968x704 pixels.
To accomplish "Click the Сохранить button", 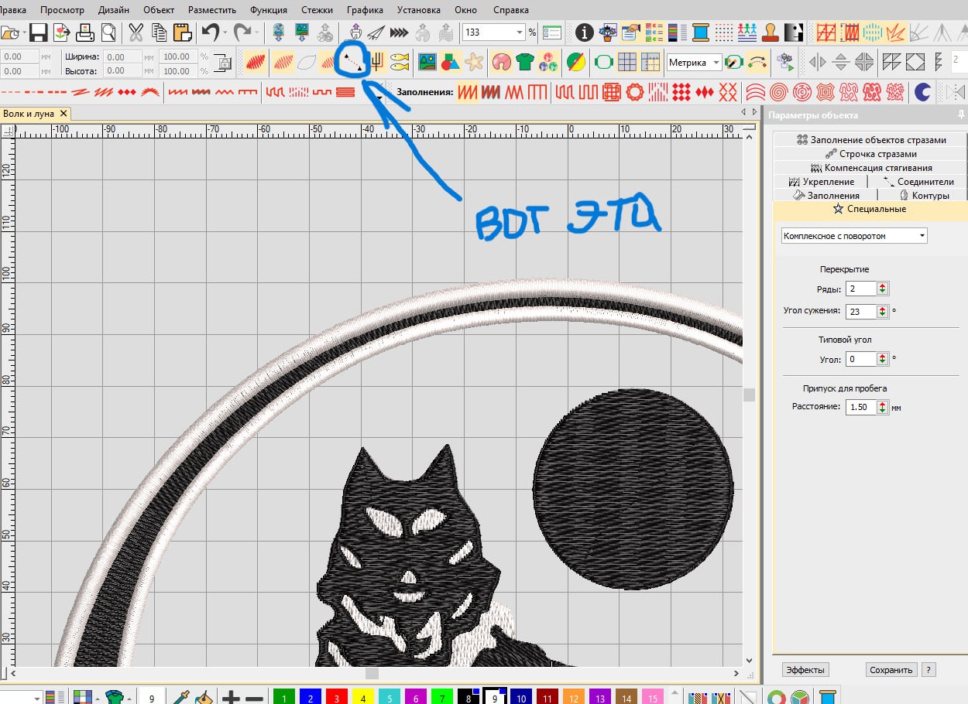I will tap(891, 670).
